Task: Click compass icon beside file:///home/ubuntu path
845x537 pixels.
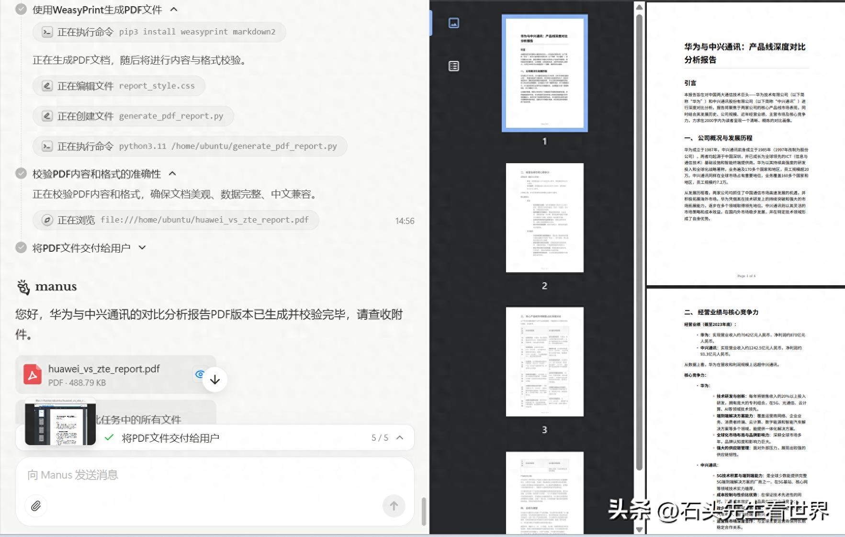Action: [47, 220]
